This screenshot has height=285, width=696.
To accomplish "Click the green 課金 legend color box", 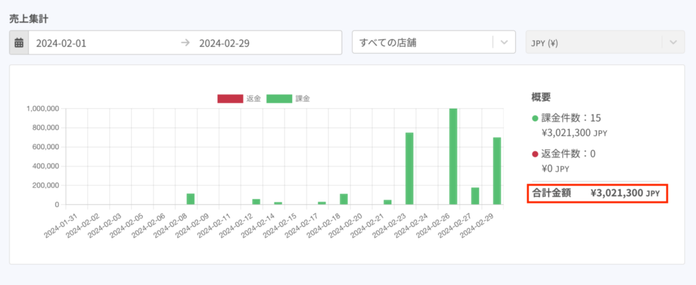I will pos(279,99).
